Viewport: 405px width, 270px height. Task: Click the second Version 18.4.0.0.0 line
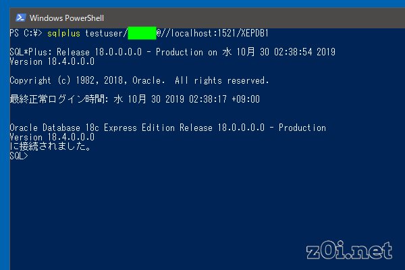pyautogui.click(x=52, y=137)
